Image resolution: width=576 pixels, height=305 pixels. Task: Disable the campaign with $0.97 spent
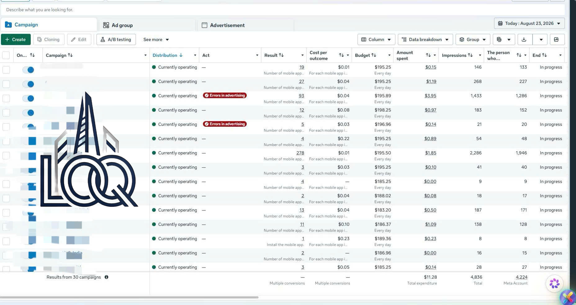(x=28, y=113)
